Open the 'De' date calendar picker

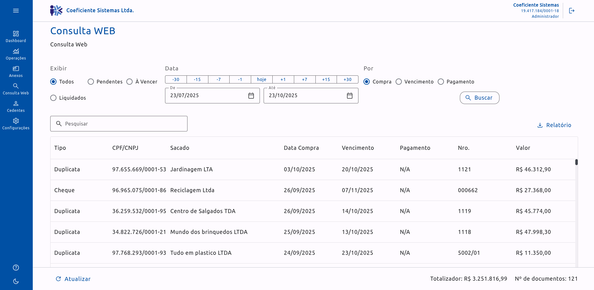251,96
